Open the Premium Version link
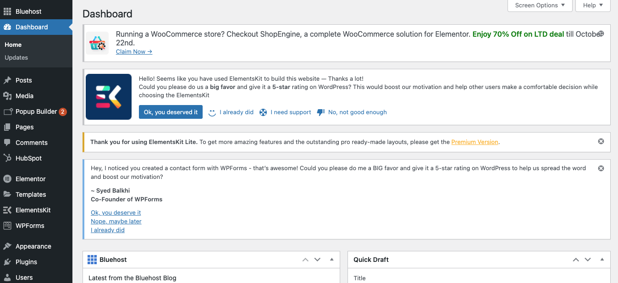Viewport: 618px width, 283px height. [x=475, y=142]
